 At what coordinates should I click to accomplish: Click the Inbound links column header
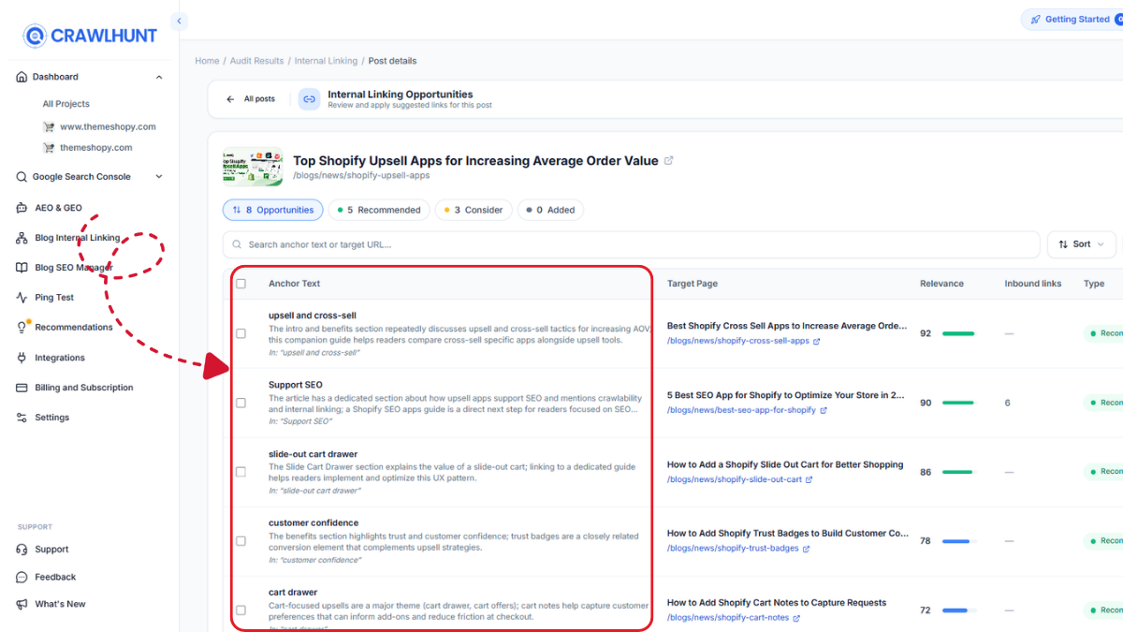[x=1033, y=284]
